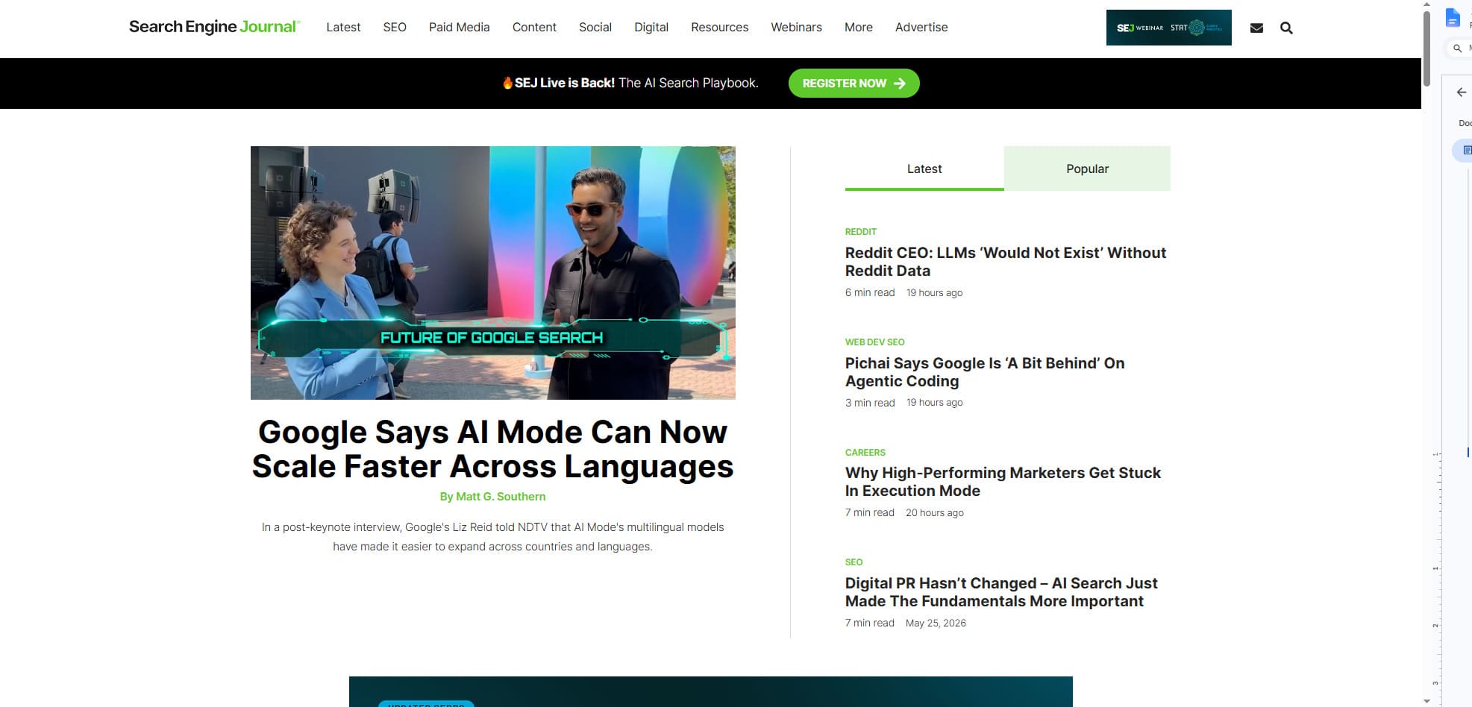Click the '3 min read' text under Pichai article
1472x707 pixels.
870,403
